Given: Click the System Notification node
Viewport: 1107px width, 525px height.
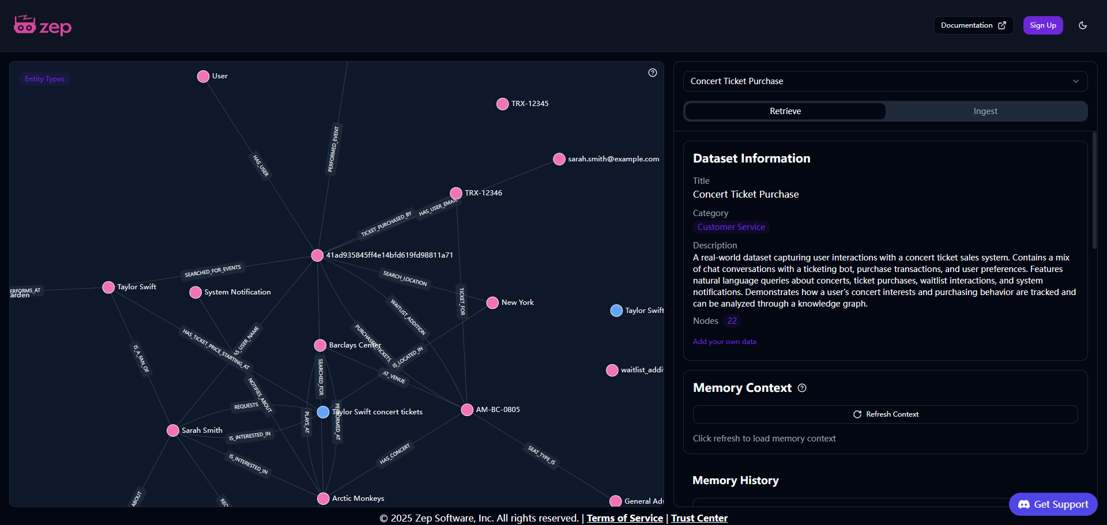Looking at the screenshot, I should click(195, 292).
